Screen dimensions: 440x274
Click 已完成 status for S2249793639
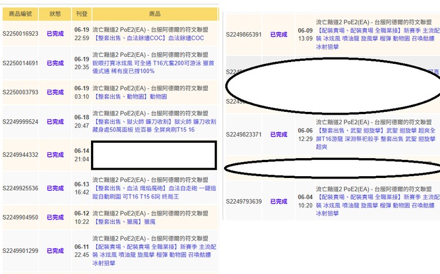point(279,201)
